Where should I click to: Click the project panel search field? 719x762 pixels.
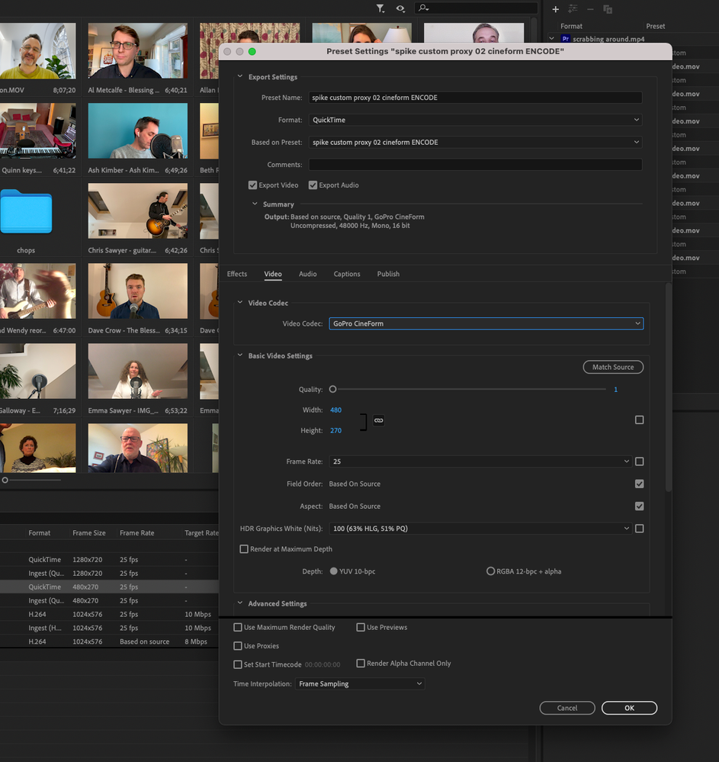476,8
